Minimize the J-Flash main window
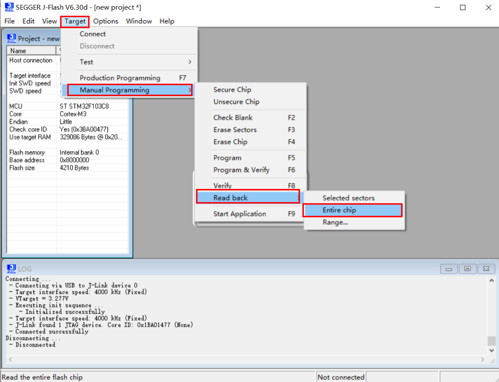This screenshot has width=499, height=382. pos(438,7)
